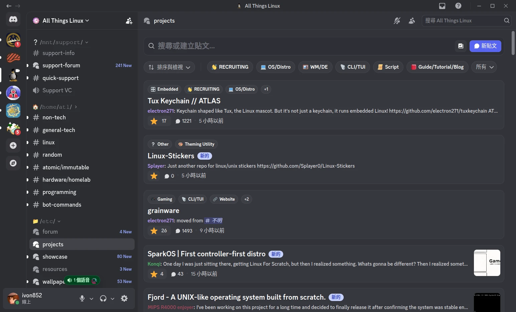Click the 新貼文 new post button

tap(485, 46)
